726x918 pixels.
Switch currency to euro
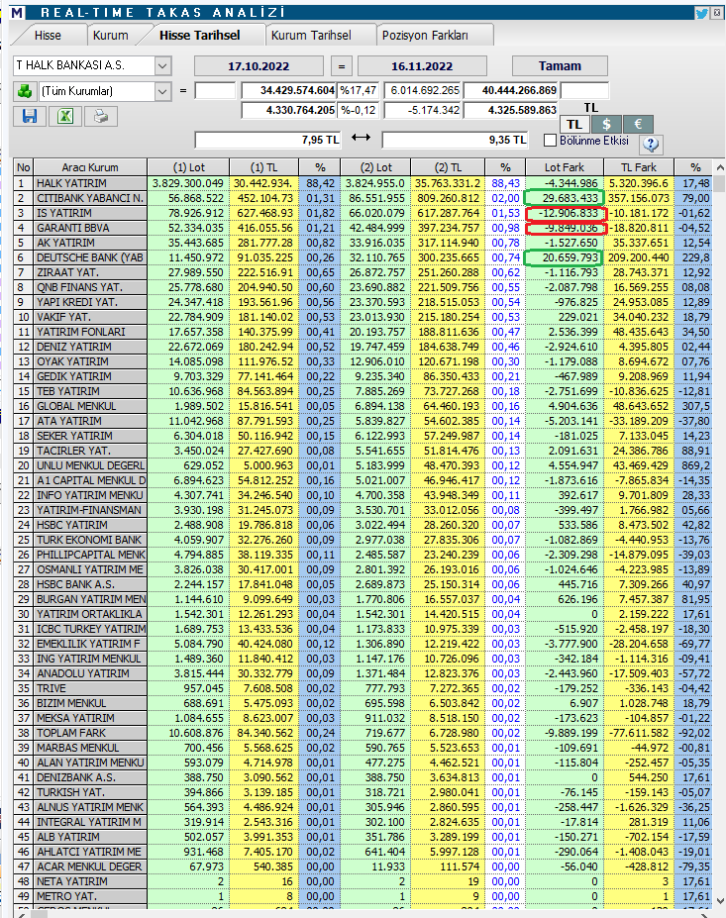[x=638, y=124]
